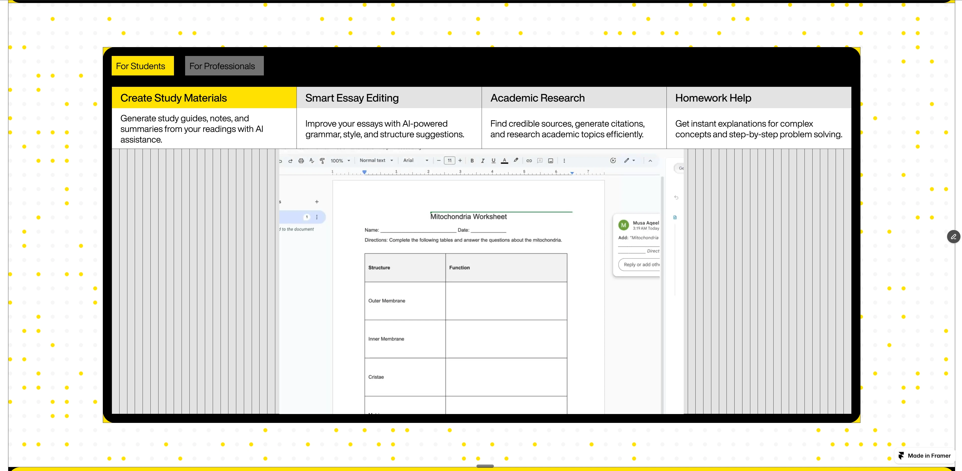This screenshot has width=962, height=471.
Task: Select the paint format tool
Action: point(322,161)
